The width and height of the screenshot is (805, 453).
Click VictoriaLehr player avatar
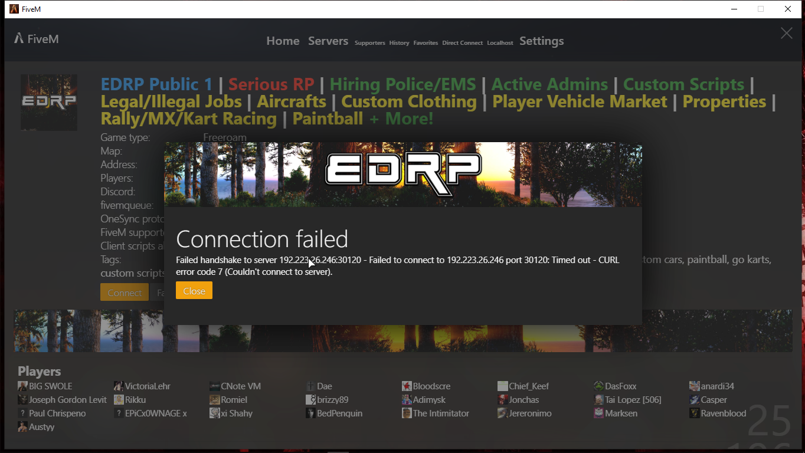119,386
